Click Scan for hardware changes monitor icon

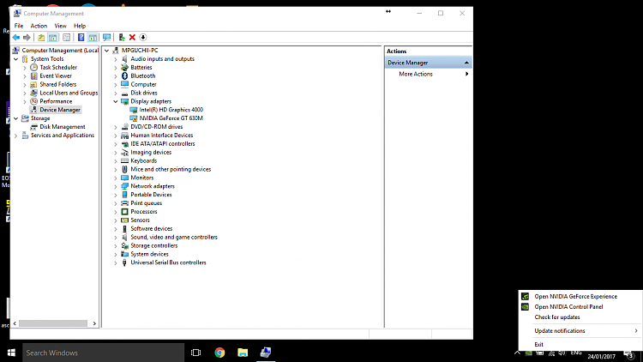point(107,38)
